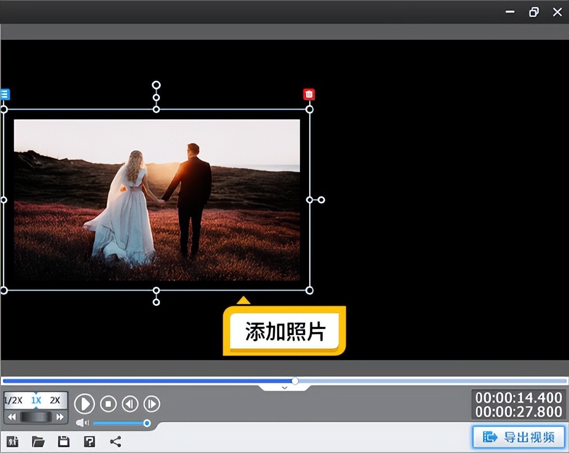Stop playback with the stop button
Image resolution: width=569 pixels, height=453 pixels.
click(x=108, y=403)
